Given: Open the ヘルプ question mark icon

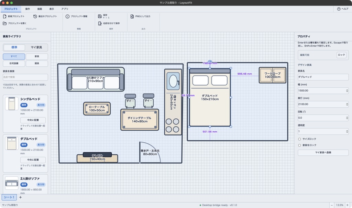Looking at the screenshot, I should tap(339, 9).
